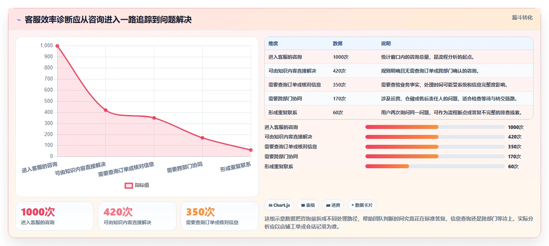Click the star icon in the 数据卡片 chip
The width and height of the screenshot is (549, 246).
(353, 205)
